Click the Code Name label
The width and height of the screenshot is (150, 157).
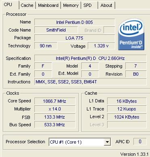20,30
